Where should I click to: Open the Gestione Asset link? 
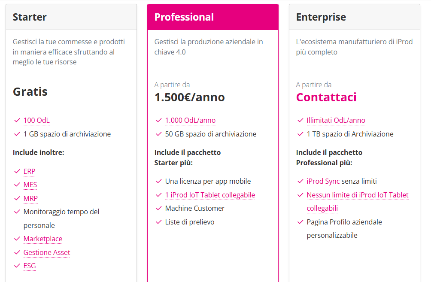coord(47,252)
